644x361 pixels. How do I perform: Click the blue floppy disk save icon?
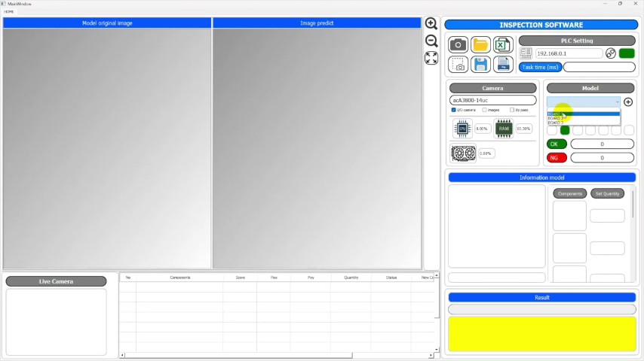(480, 65)
